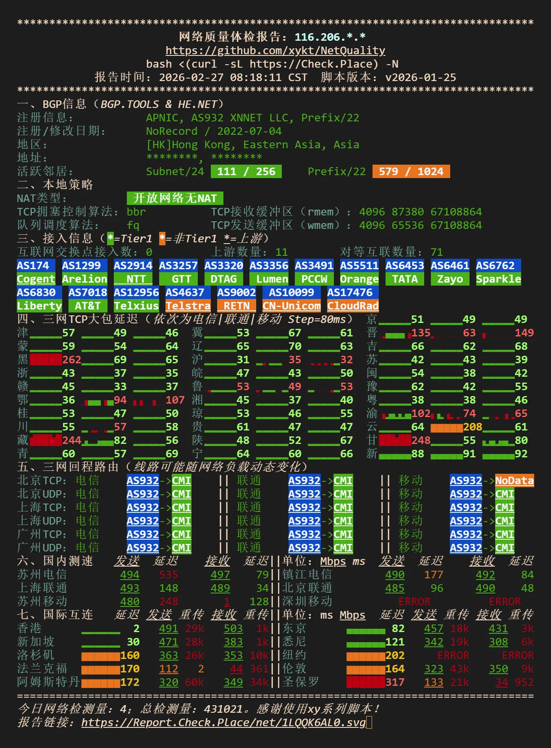Click the red latency bar beside 262
The width and height of the screenshot is (551, 748).
(x=46, y=360)
